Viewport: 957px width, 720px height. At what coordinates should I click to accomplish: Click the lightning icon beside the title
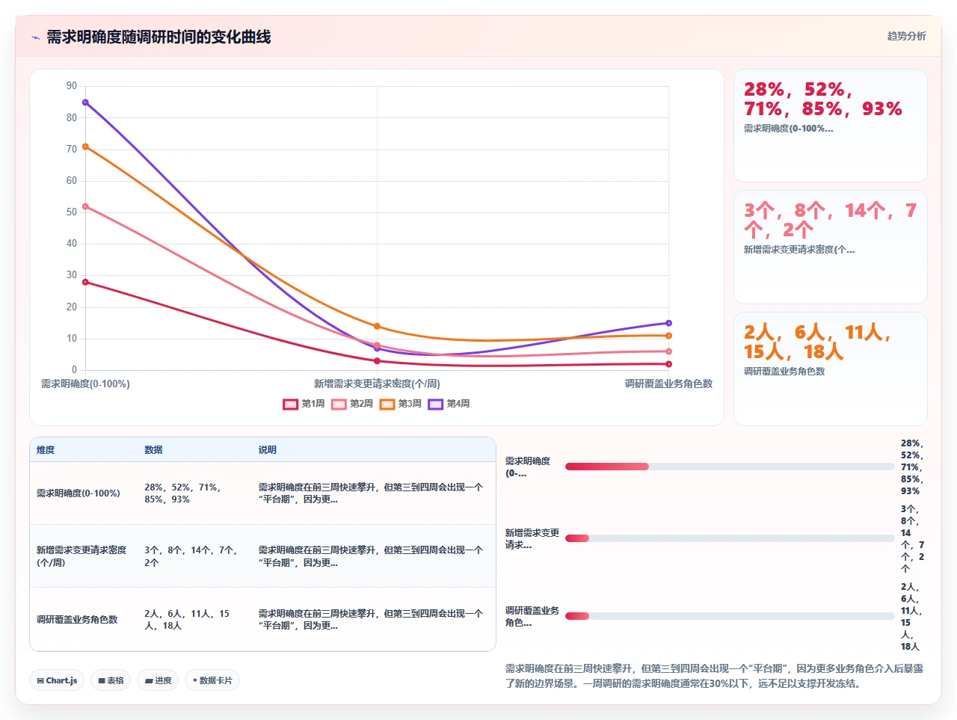point(35,37)
